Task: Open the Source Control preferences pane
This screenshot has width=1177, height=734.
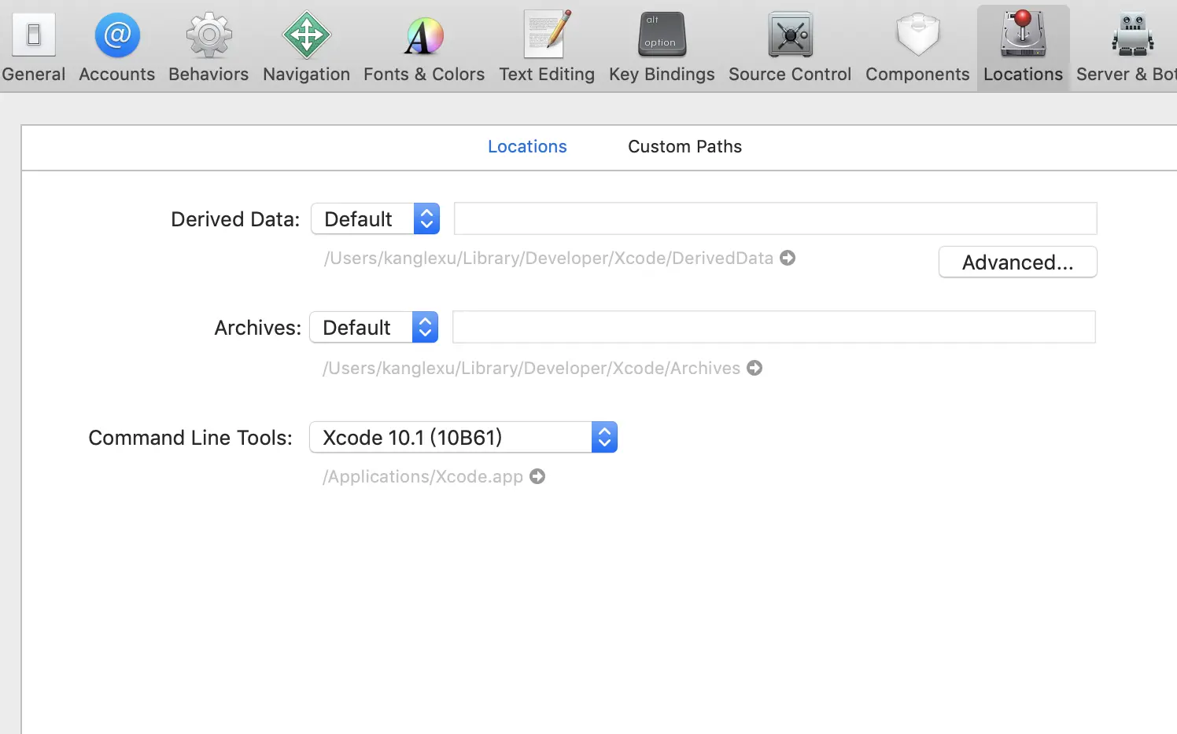Action: click(x=790, y=47)
